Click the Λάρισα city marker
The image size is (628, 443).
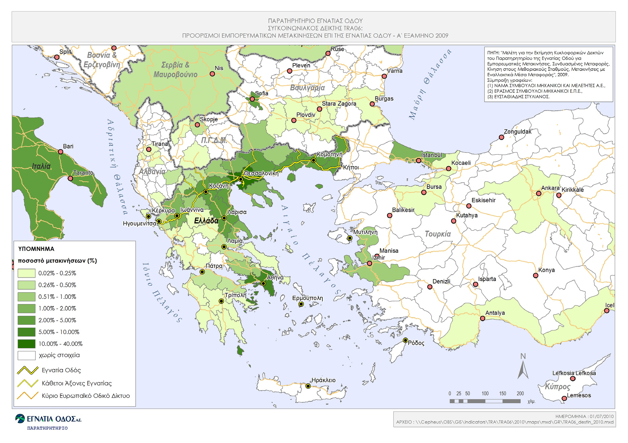click(224, 218)
